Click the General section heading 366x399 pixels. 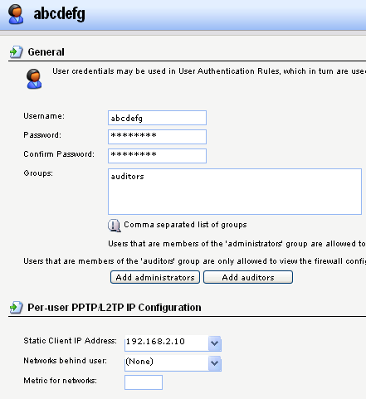point(46,52)
